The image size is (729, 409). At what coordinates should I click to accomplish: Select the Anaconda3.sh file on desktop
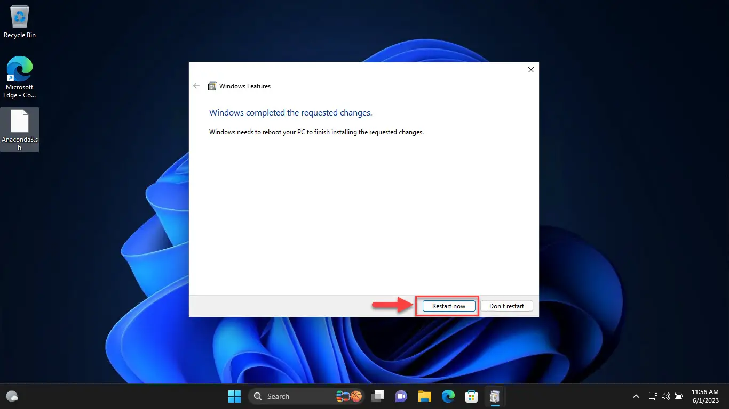[x=20, y=130]
